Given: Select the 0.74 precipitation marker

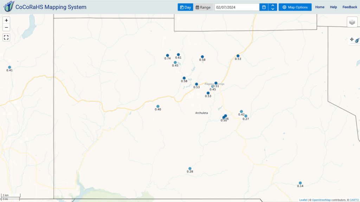Looking at the screenshot, I should coord(168,55).
